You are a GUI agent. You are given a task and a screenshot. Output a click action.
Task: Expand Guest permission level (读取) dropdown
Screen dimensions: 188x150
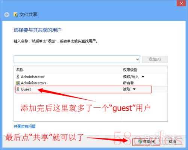point(134,89)
